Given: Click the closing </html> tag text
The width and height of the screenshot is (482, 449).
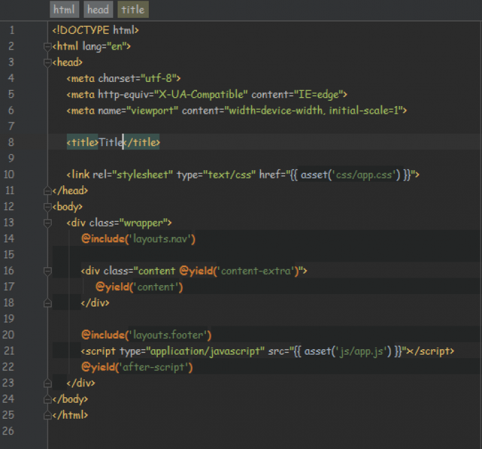Looking at the screenshot, I should coord(70,415).
